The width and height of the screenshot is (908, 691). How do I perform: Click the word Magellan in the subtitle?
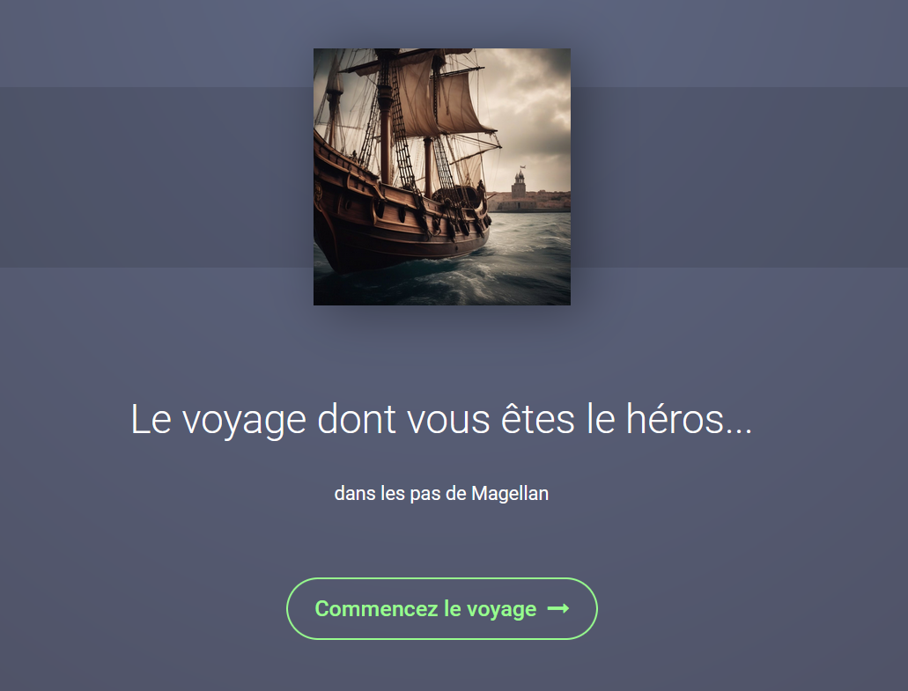point(510,494)
